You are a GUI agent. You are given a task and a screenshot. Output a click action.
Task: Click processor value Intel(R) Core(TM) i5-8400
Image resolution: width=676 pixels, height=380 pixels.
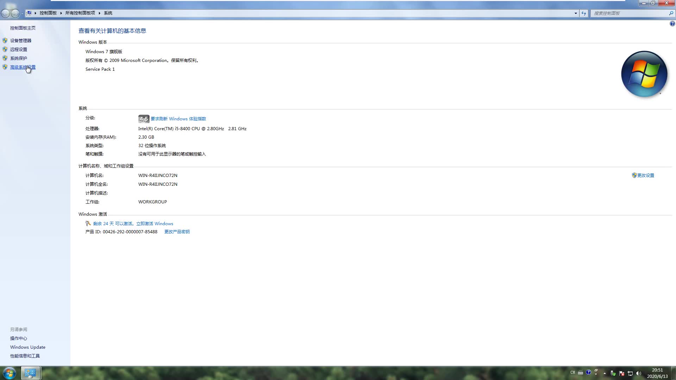click(192, 129)
